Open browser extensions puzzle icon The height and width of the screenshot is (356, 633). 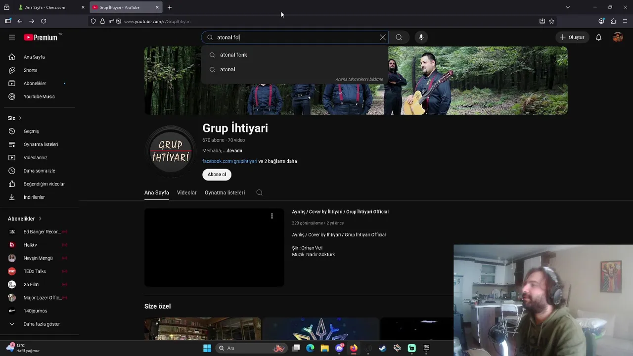tap(613, 21)
